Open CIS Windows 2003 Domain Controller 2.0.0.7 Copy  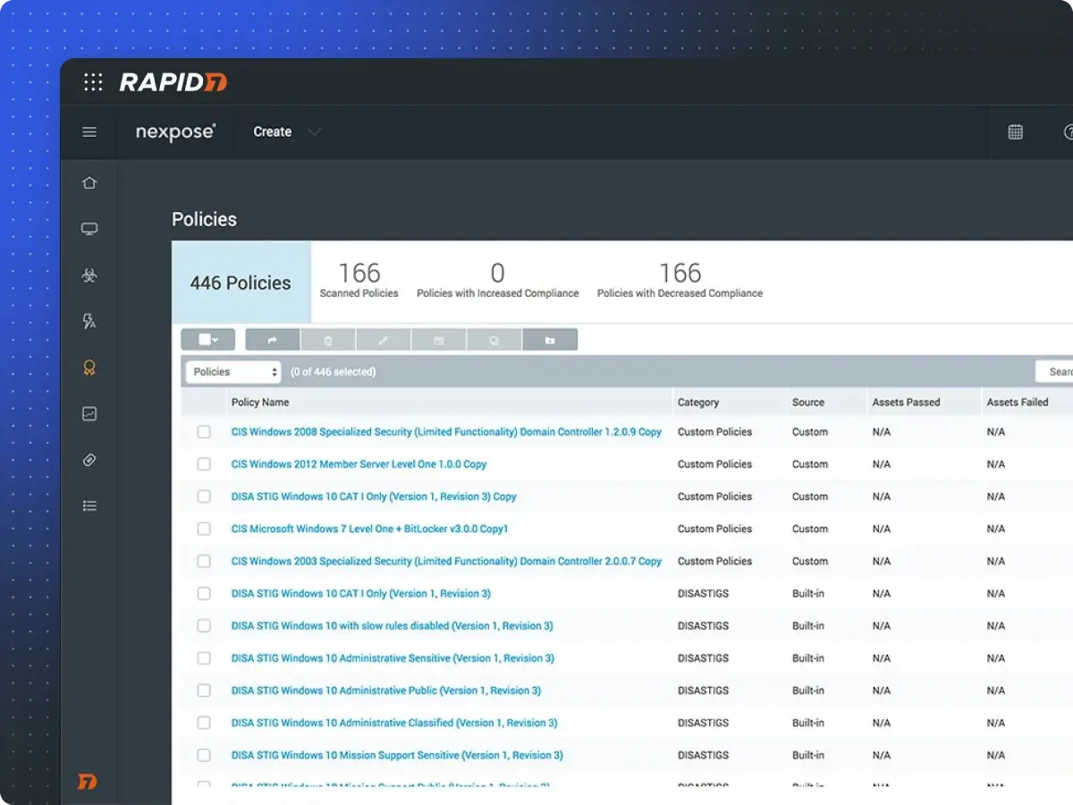click(446, 561)
